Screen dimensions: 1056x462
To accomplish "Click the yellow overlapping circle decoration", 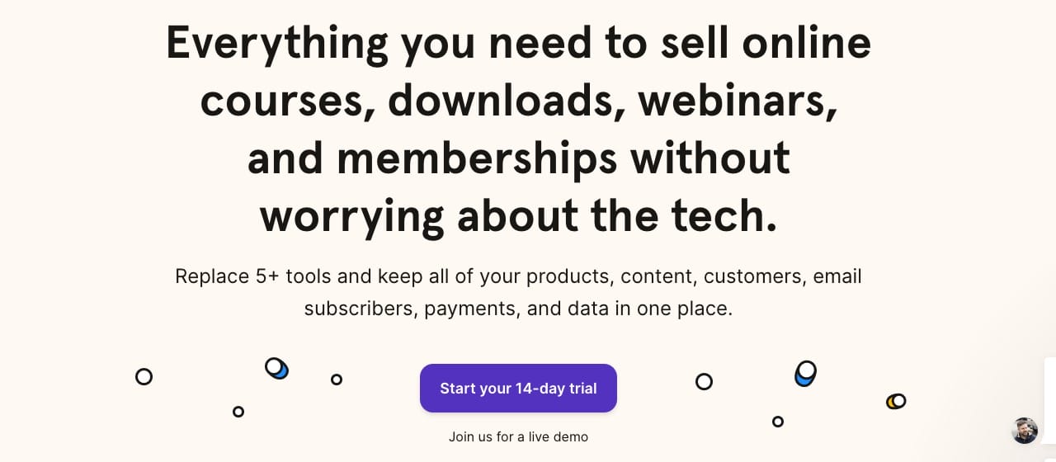I will (x=896, y=402).
